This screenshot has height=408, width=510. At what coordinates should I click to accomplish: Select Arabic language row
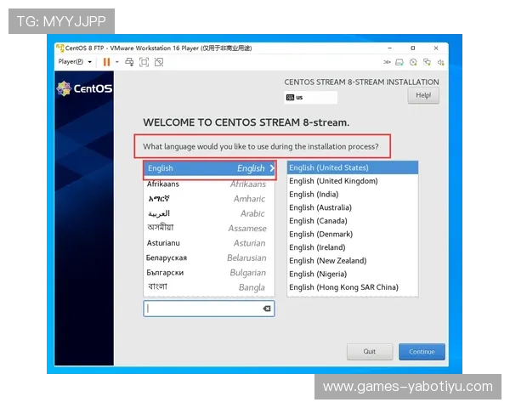tap(209, 213)
